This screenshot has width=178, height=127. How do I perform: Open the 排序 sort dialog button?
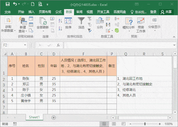coord(68,23)
